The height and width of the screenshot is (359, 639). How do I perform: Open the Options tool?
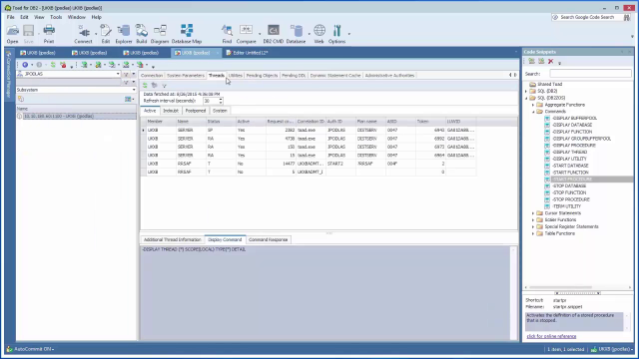point(337,34)
